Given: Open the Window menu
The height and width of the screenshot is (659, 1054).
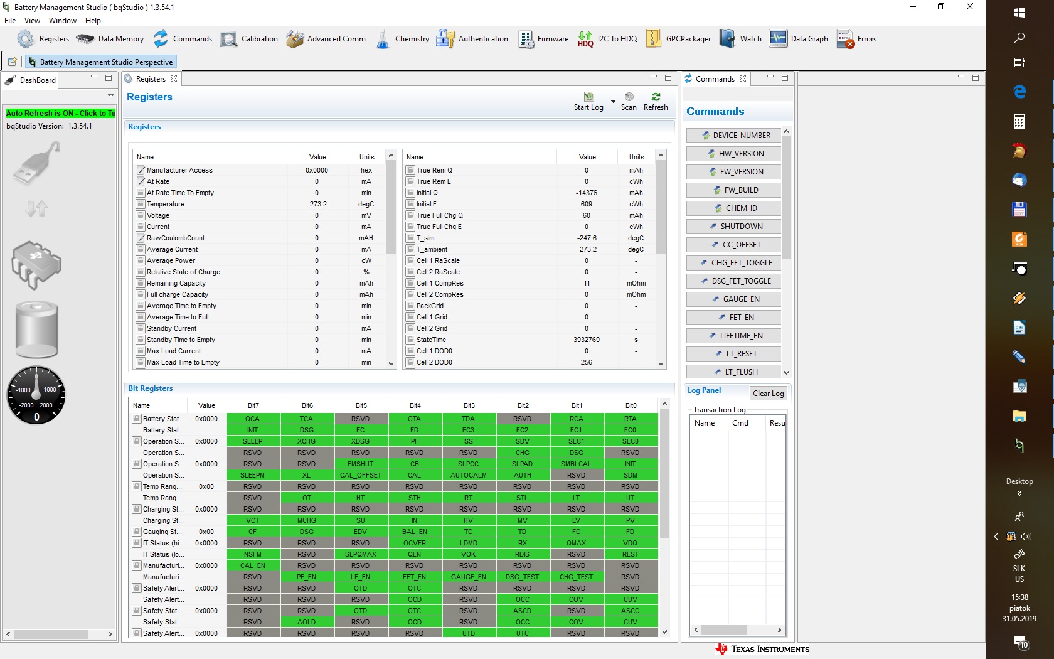Looking at the screenshot, I should point(63,21).
